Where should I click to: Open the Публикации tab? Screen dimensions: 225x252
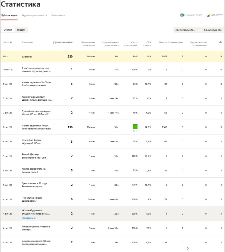9,15
